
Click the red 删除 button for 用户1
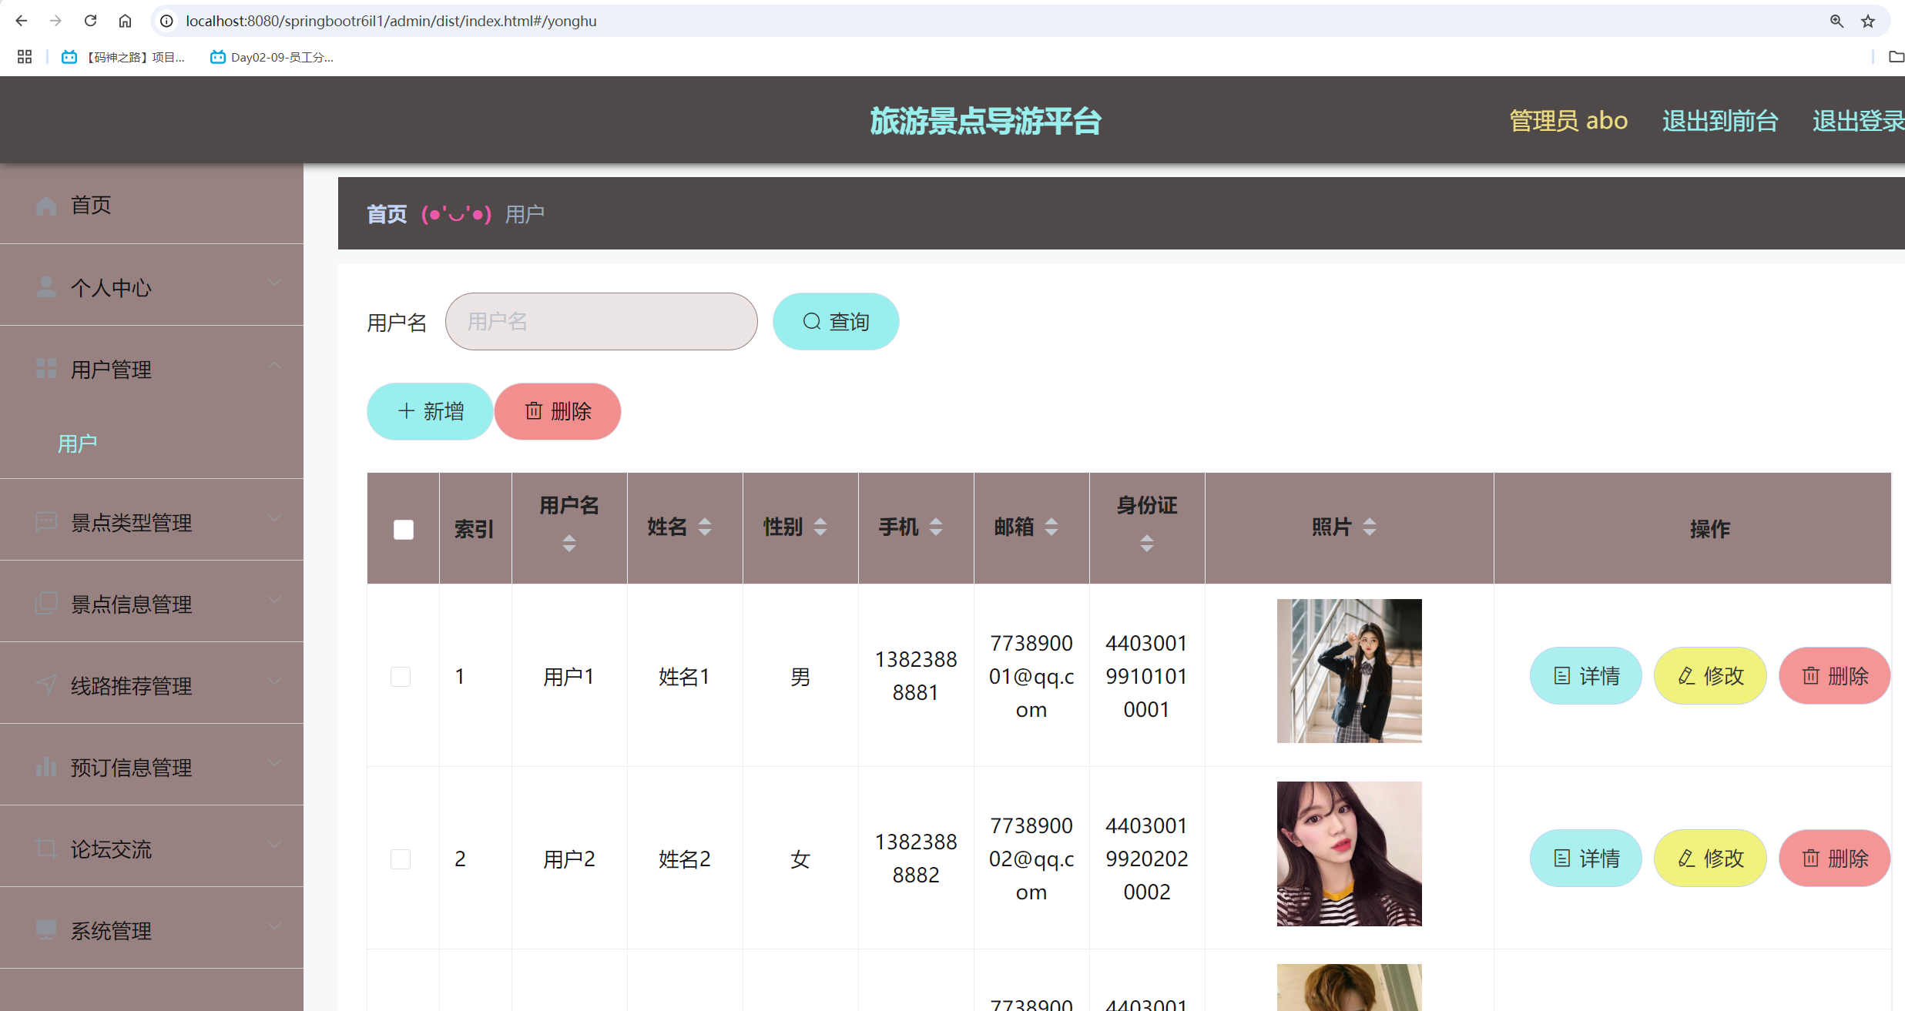[1834, 676]
